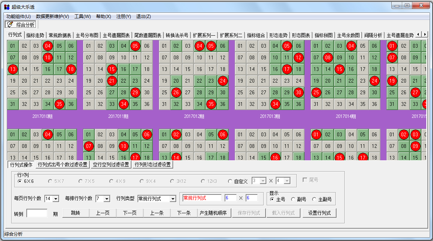Choose the 自定义 custom layout radio
This screenshot has height=241, width=433.
tap(230, 181)
